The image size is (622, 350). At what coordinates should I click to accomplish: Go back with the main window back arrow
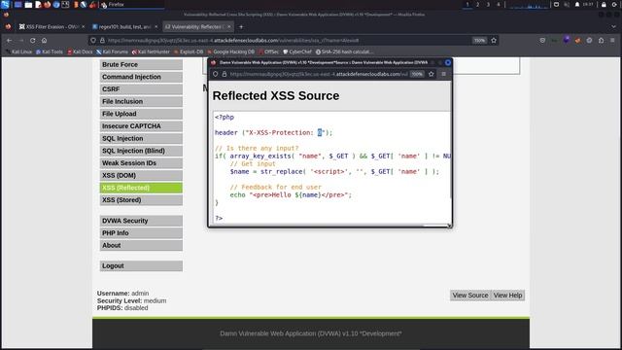pos(10,41)
